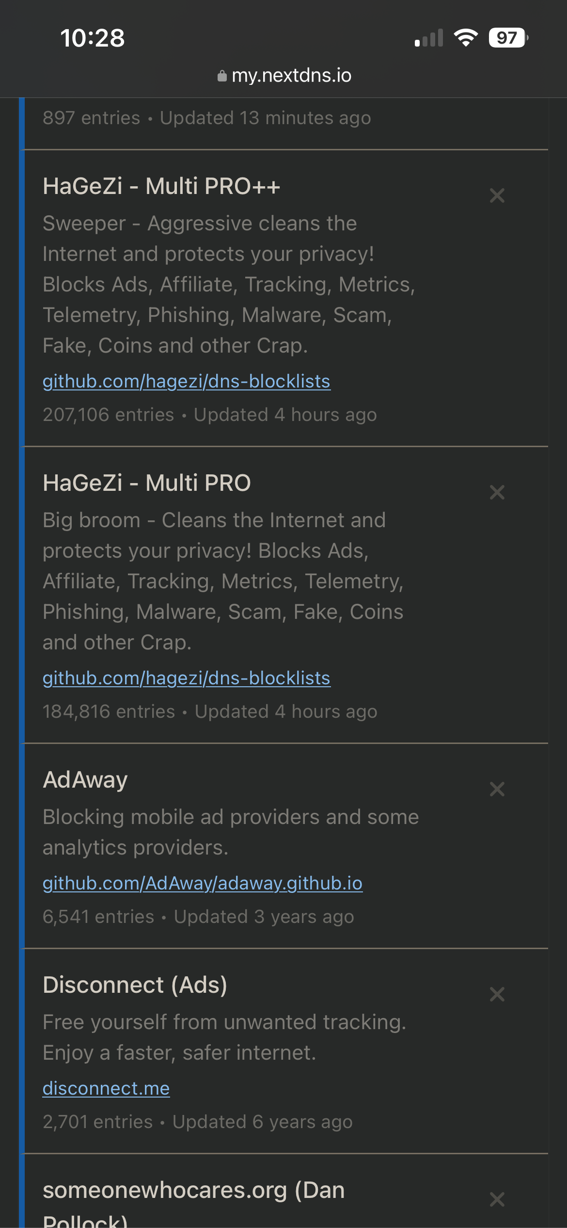Remove the Disconnect (Ads) blocklist
Viewport: 567px width, 1228px height.
click(x=497, y=995)
